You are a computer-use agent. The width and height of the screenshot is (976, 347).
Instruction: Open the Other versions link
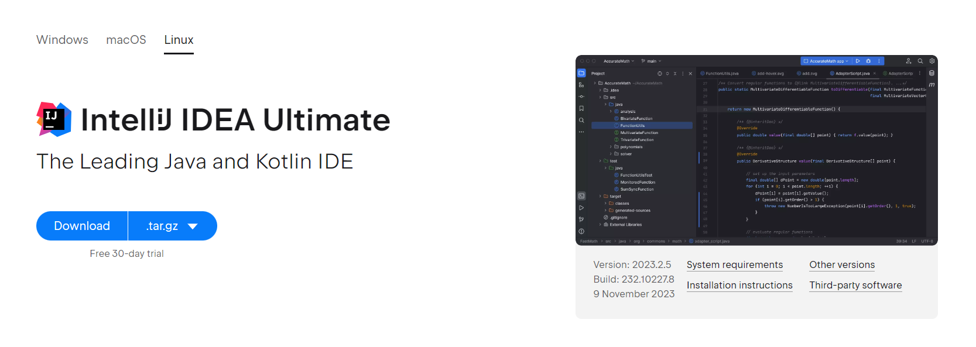pyautogui.click(x=842, y=264)
